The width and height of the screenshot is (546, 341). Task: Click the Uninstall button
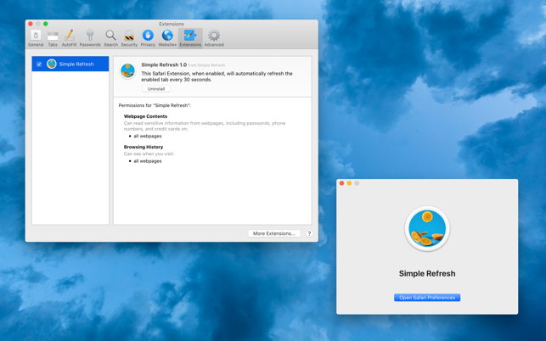[x=156, y=89]
